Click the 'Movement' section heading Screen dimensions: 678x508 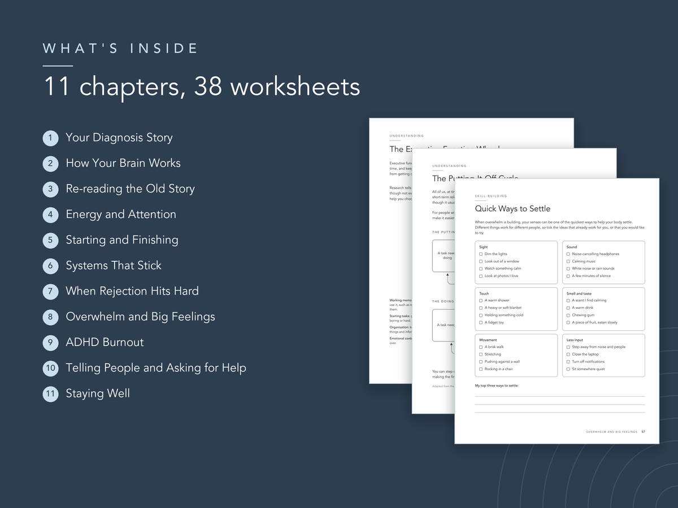(x=488, y=340)
